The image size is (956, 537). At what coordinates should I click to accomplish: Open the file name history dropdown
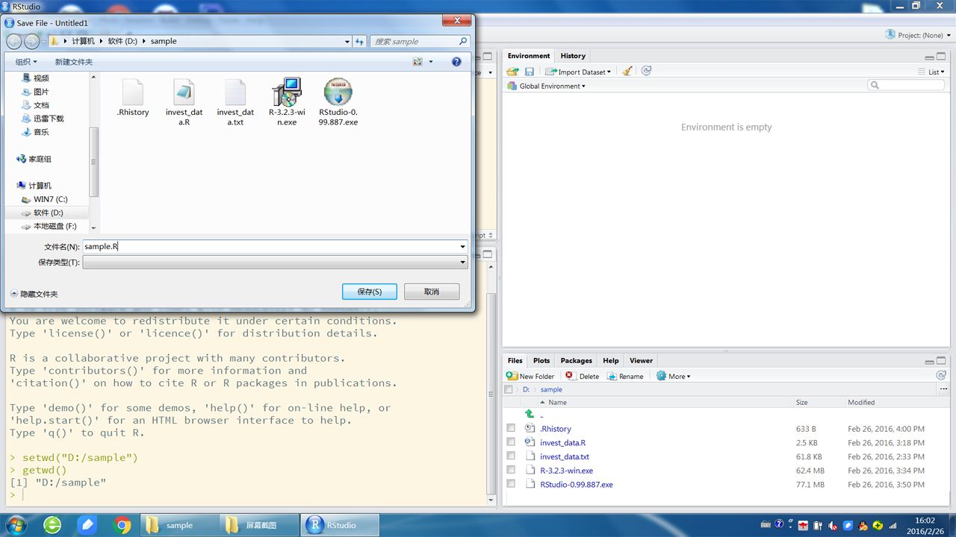click(x=462, y=247)
